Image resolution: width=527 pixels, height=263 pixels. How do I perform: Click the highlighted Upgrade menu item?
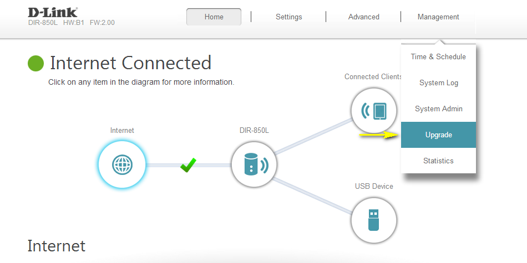(x=438, y=135)
